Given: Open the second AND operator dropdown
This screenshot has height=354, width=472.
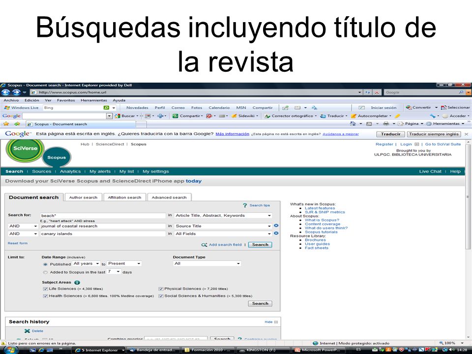Looking at the screenshot, I should click(x=23, y=234).
